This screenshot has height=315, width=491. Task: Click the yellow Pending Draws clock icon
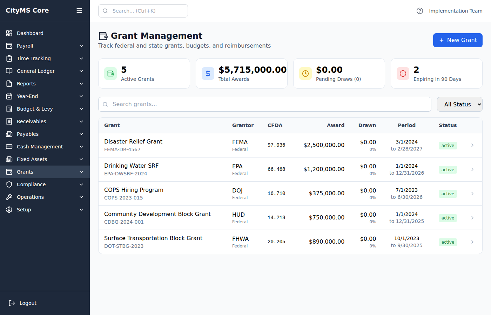point(305,73)
